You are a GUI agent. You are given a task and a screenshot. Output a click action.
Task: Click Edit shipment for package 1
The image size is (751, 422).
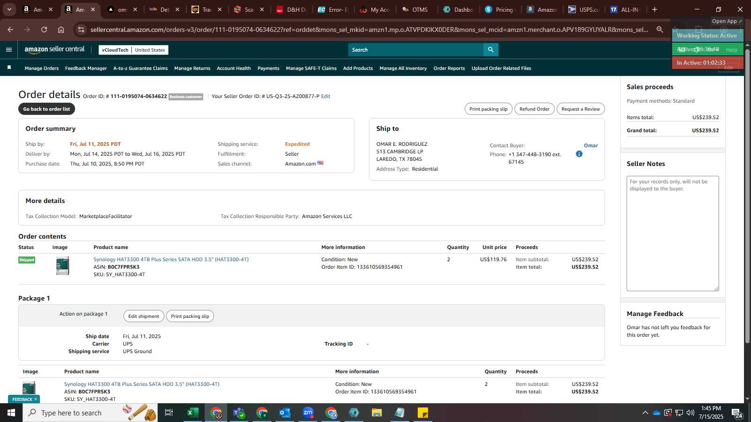(x=144, y=316)
